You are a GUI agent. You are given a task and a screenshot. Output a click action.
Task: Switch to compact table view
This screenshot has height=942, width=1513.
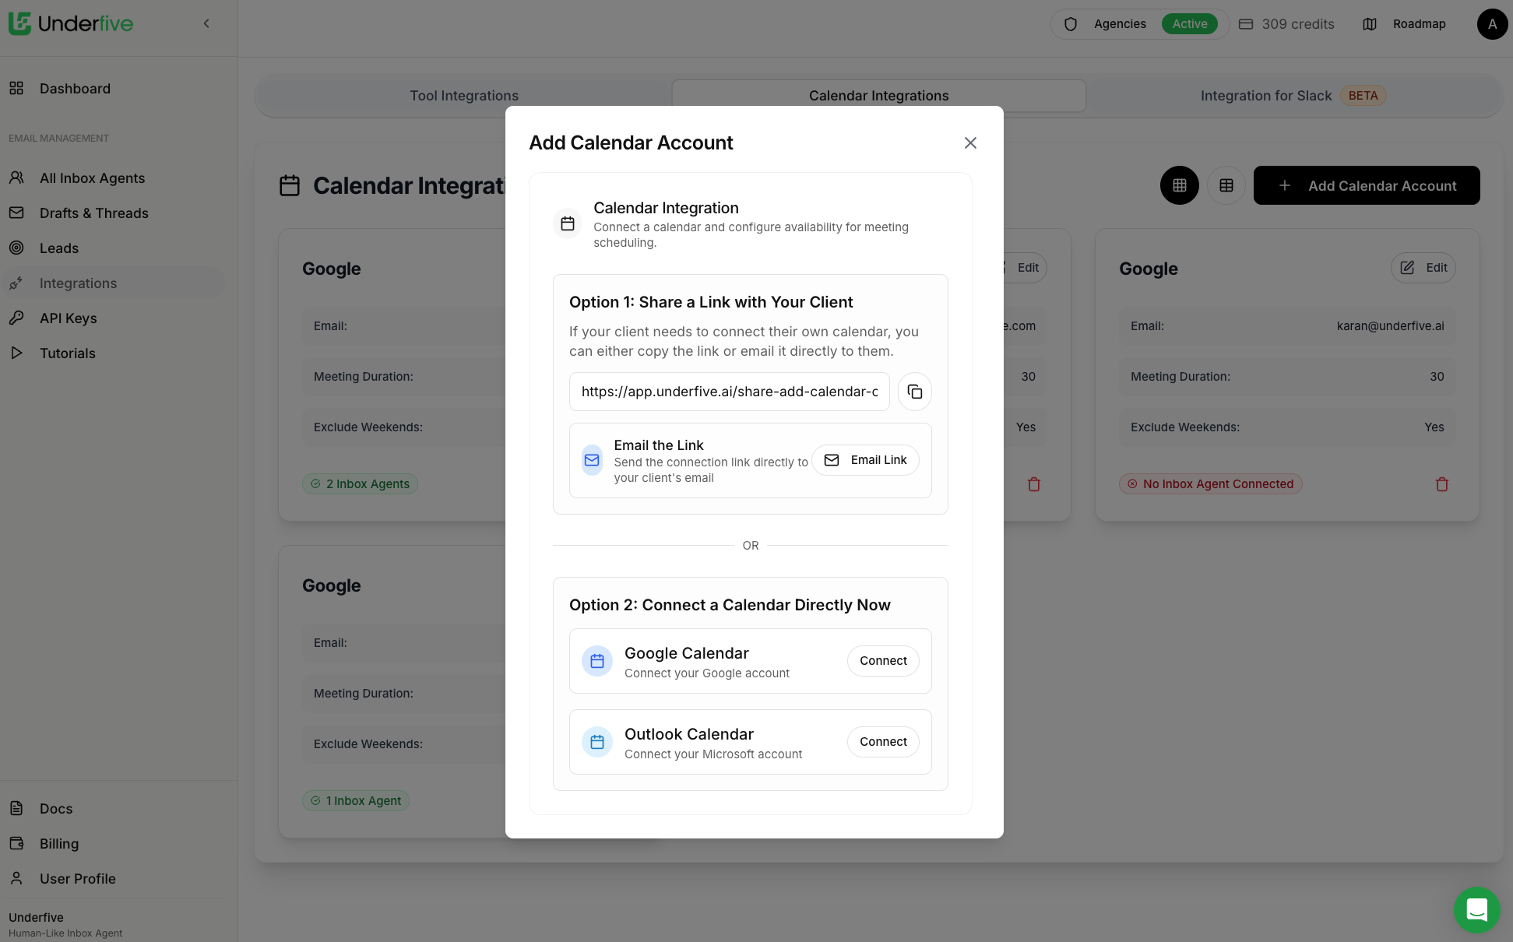coord(1226,185)
